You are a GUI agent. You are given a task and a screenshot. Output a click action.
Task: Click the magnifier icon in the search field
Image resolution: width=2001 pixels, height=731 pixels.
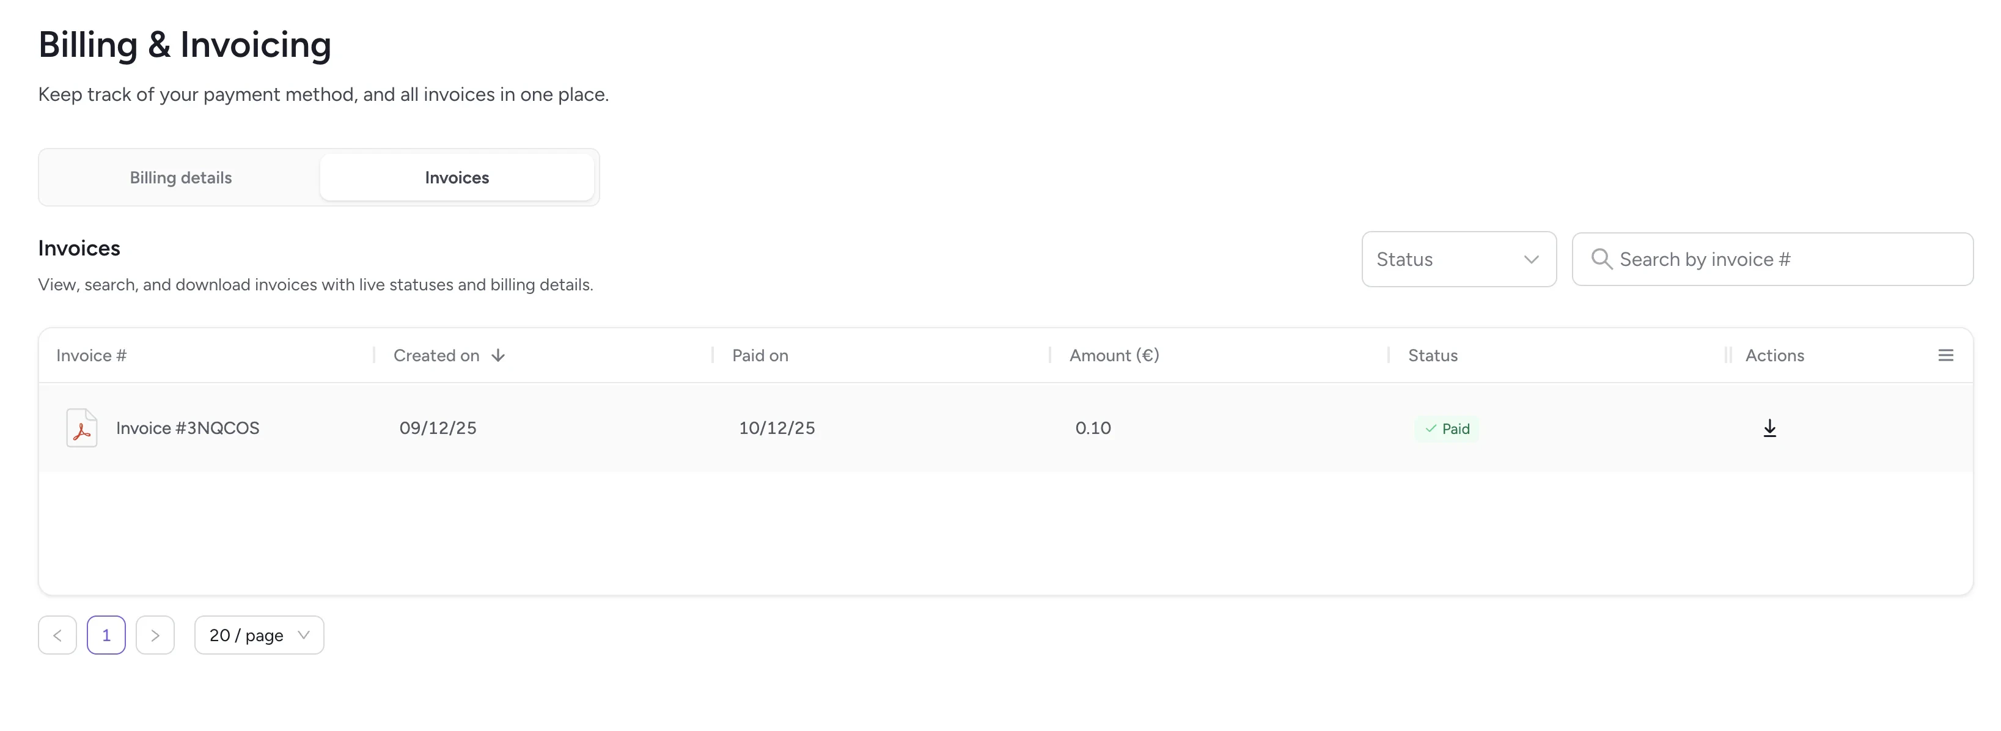(1602, 259)
